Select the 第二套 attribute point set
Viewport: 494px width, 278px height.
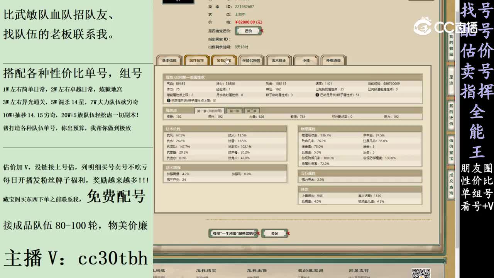click(x=234, y=111)
